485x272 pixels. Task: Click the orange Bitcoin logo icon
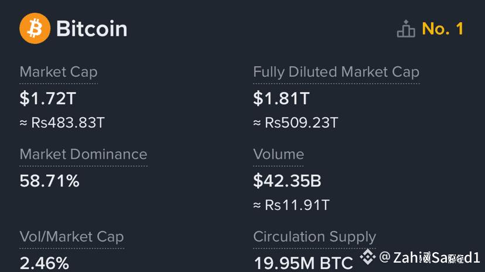35,28
